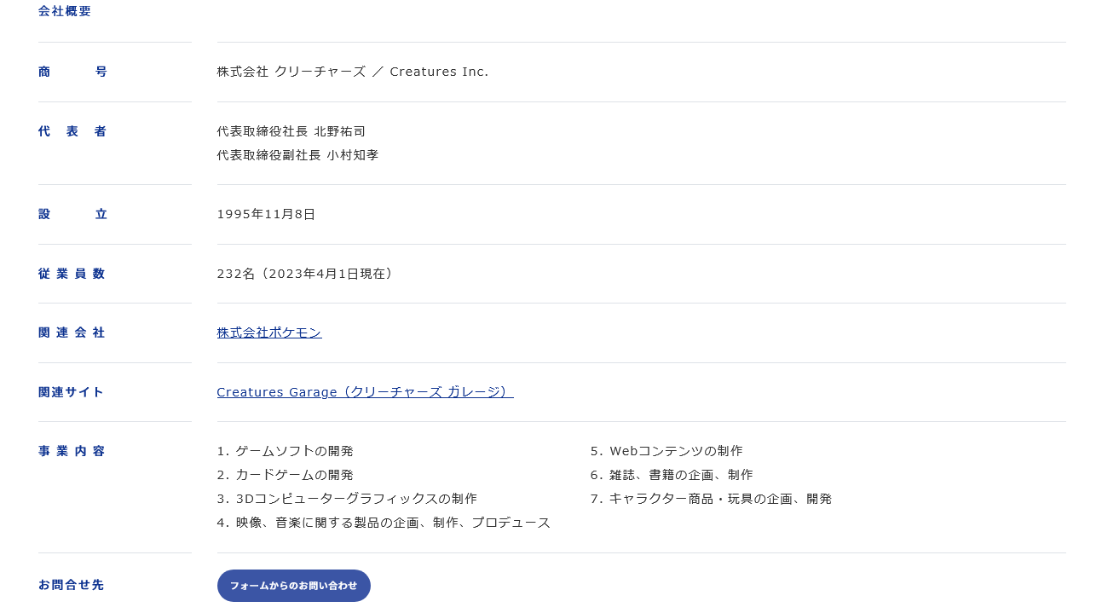Select the キャラクター商品・玩具の企画、開発 item
Viewport: 1102px width, 613px height.
tap(712, 499)
